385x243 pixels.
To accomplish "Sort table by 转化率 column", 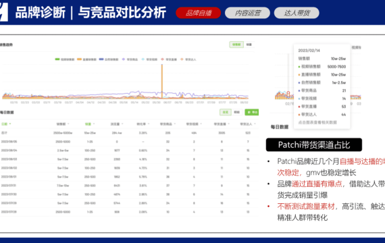I will pyautogui.click(x=143, y=124).
